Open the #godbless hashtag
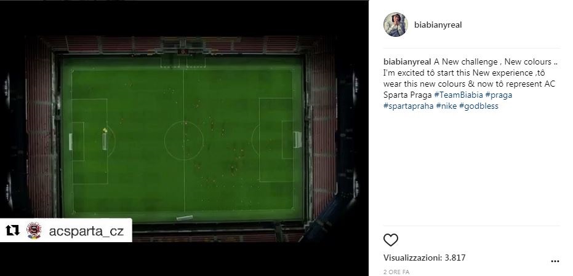 [478, 106]
